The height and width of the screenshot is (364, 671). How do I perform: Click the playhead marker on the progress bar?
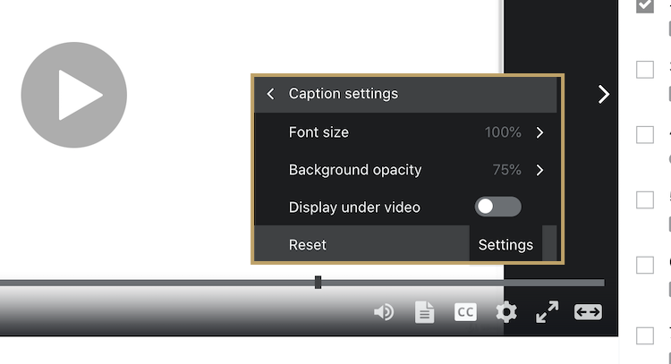[319, 283]
